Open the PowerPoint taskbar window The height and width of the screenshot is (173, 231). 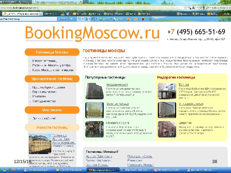pos(169,170)
